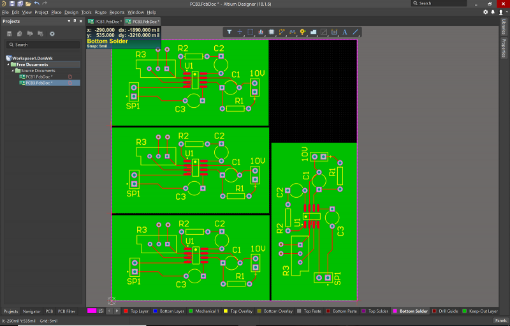Open the Navigator panel tab
510x326 pixels.
tap(31, 311)
